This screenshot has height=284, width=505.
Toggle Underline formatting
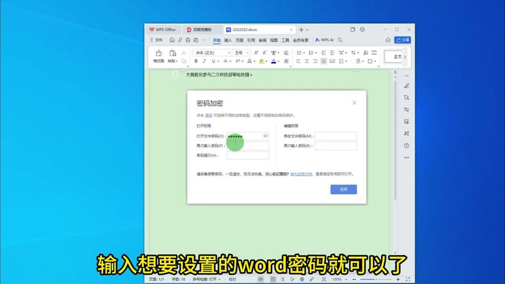coord(213,61)
